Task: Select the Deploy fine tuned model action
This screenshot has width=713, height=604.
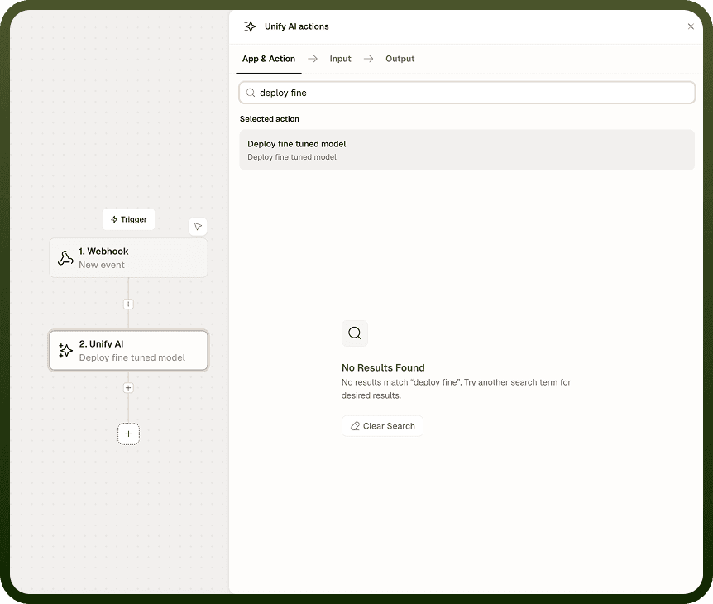Action: (467, 150)
